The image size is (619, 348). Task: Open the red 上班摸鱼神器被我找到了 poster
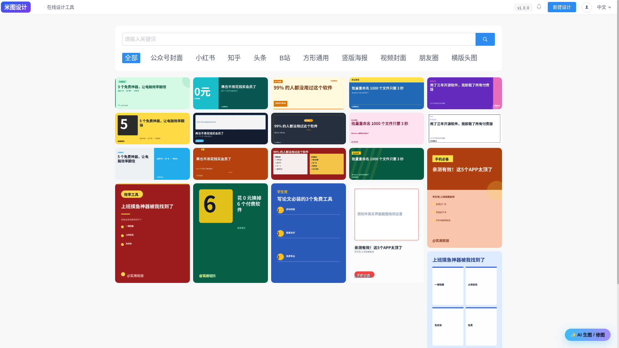pyautogui.click(x=152, y=233)
